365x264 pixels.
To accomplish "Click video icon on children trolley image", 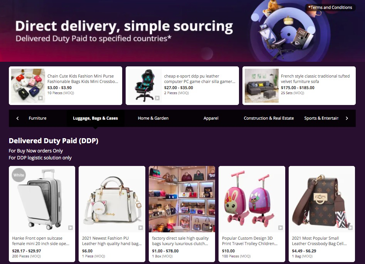I will (x=281, y=228).
